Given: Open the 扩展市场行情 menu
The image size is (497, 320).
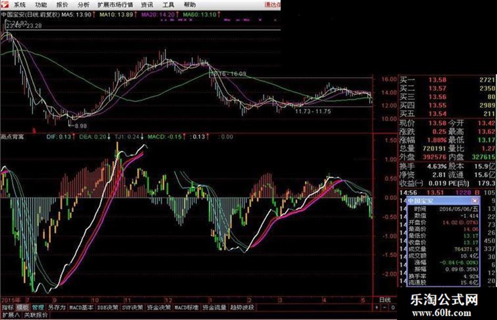Looking at the screenshot, I should point(115,5).
